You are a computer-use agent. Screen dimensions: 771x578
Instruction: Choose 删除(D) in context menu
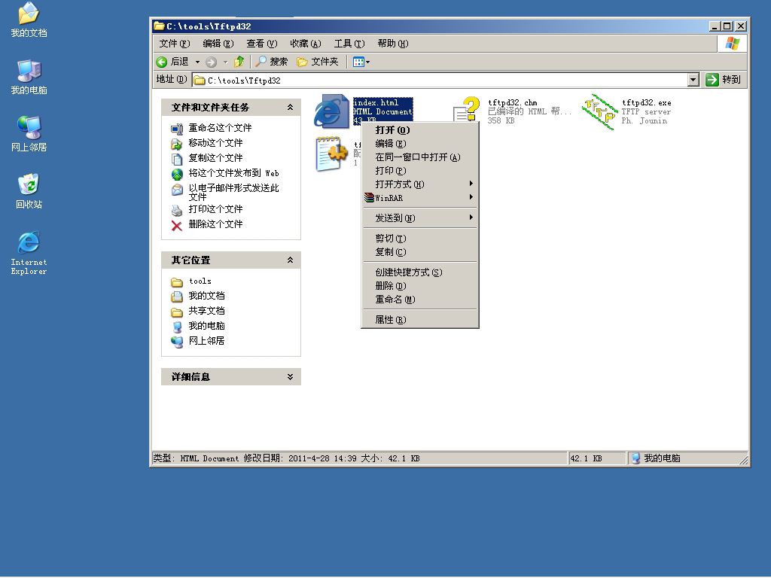coord(420,285)
